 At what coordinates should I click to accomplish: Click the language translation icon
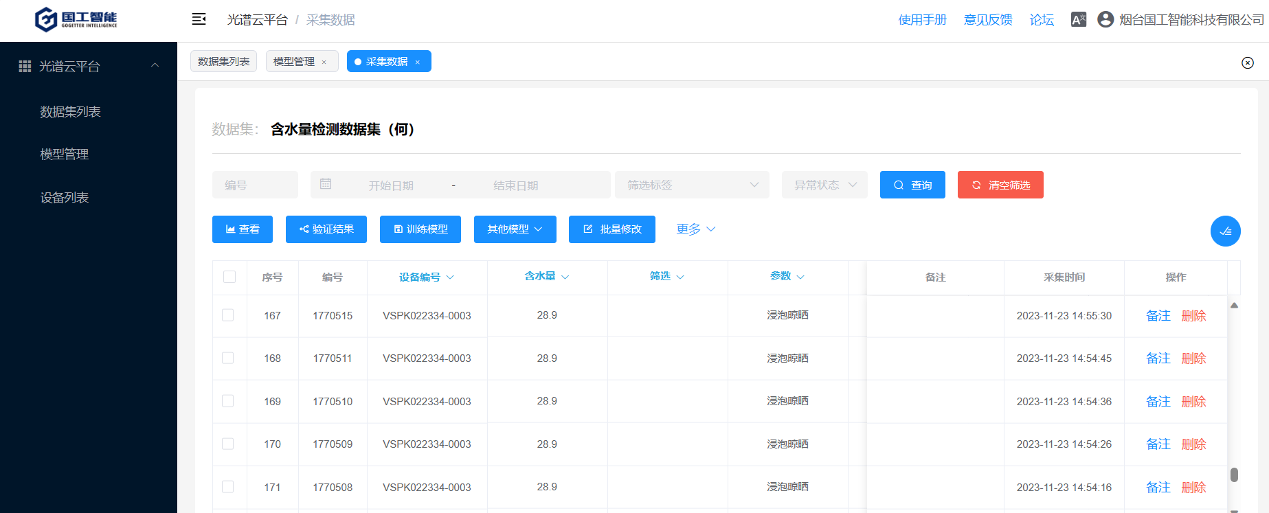(x=1079, y=19)
